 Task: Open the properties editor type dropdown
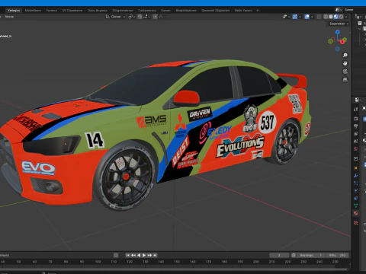tap(358, 100)
